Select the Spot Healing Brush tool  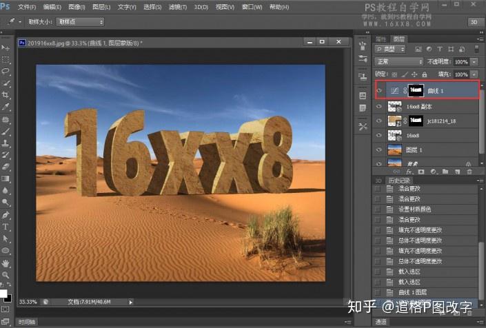point(6,119)
